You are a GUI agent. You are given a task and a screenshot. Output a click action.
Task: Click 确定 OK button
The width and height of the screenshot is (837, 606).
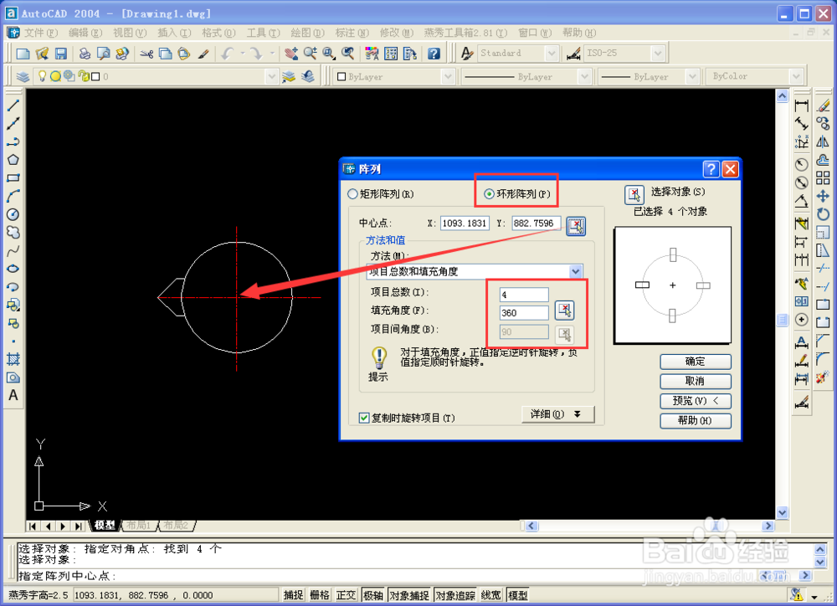pos(695,362)
